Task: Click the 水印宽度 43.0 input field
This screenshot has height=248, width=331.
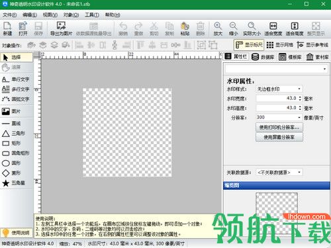Action: [277, 99]
